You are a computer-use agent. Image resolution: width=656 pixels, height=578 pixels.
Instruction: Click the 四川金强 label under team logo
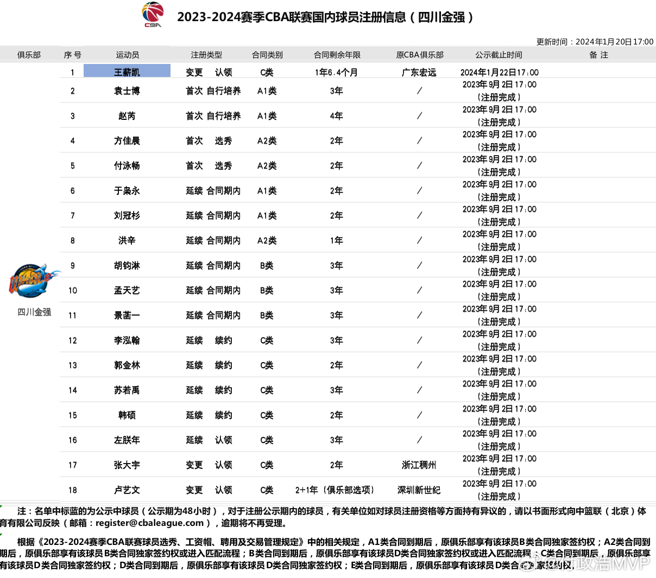coord(34,312)
